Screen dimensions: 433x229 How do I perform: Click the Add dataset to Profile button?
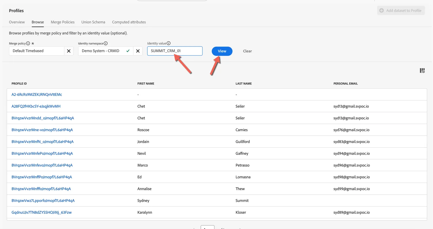coord(401,11)
